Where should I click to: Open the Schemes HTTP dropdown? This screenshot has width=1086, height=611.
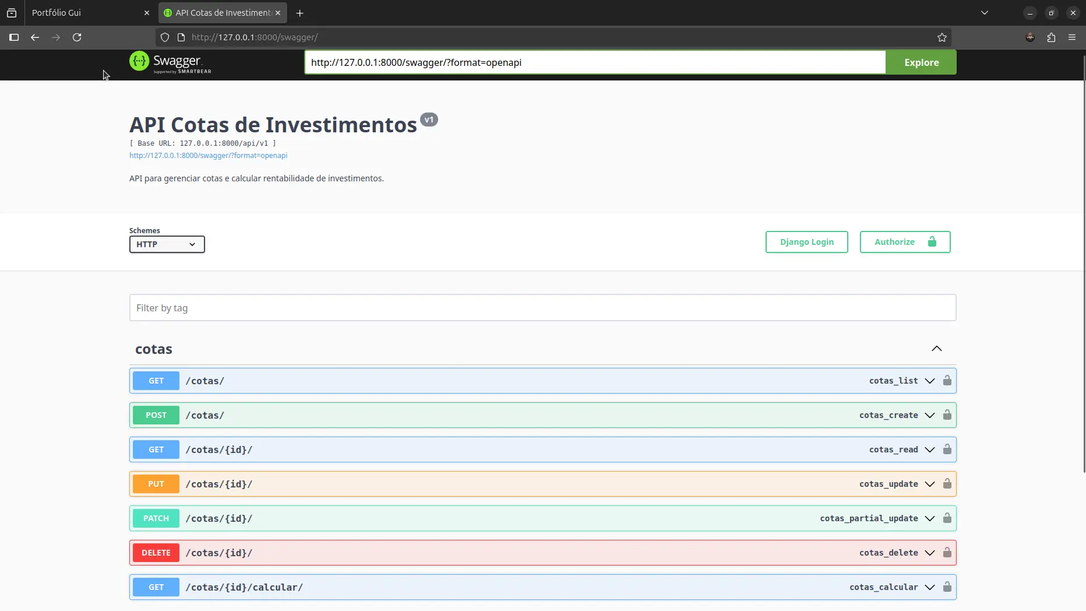167,244
